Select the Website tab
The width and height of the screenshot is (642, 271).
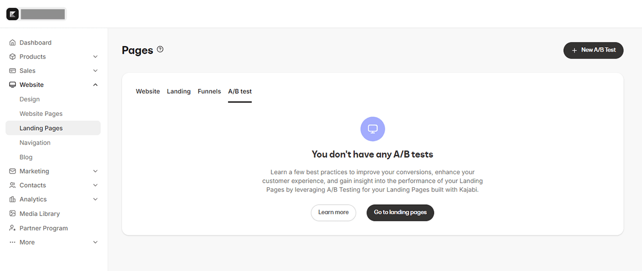[147, 91]
